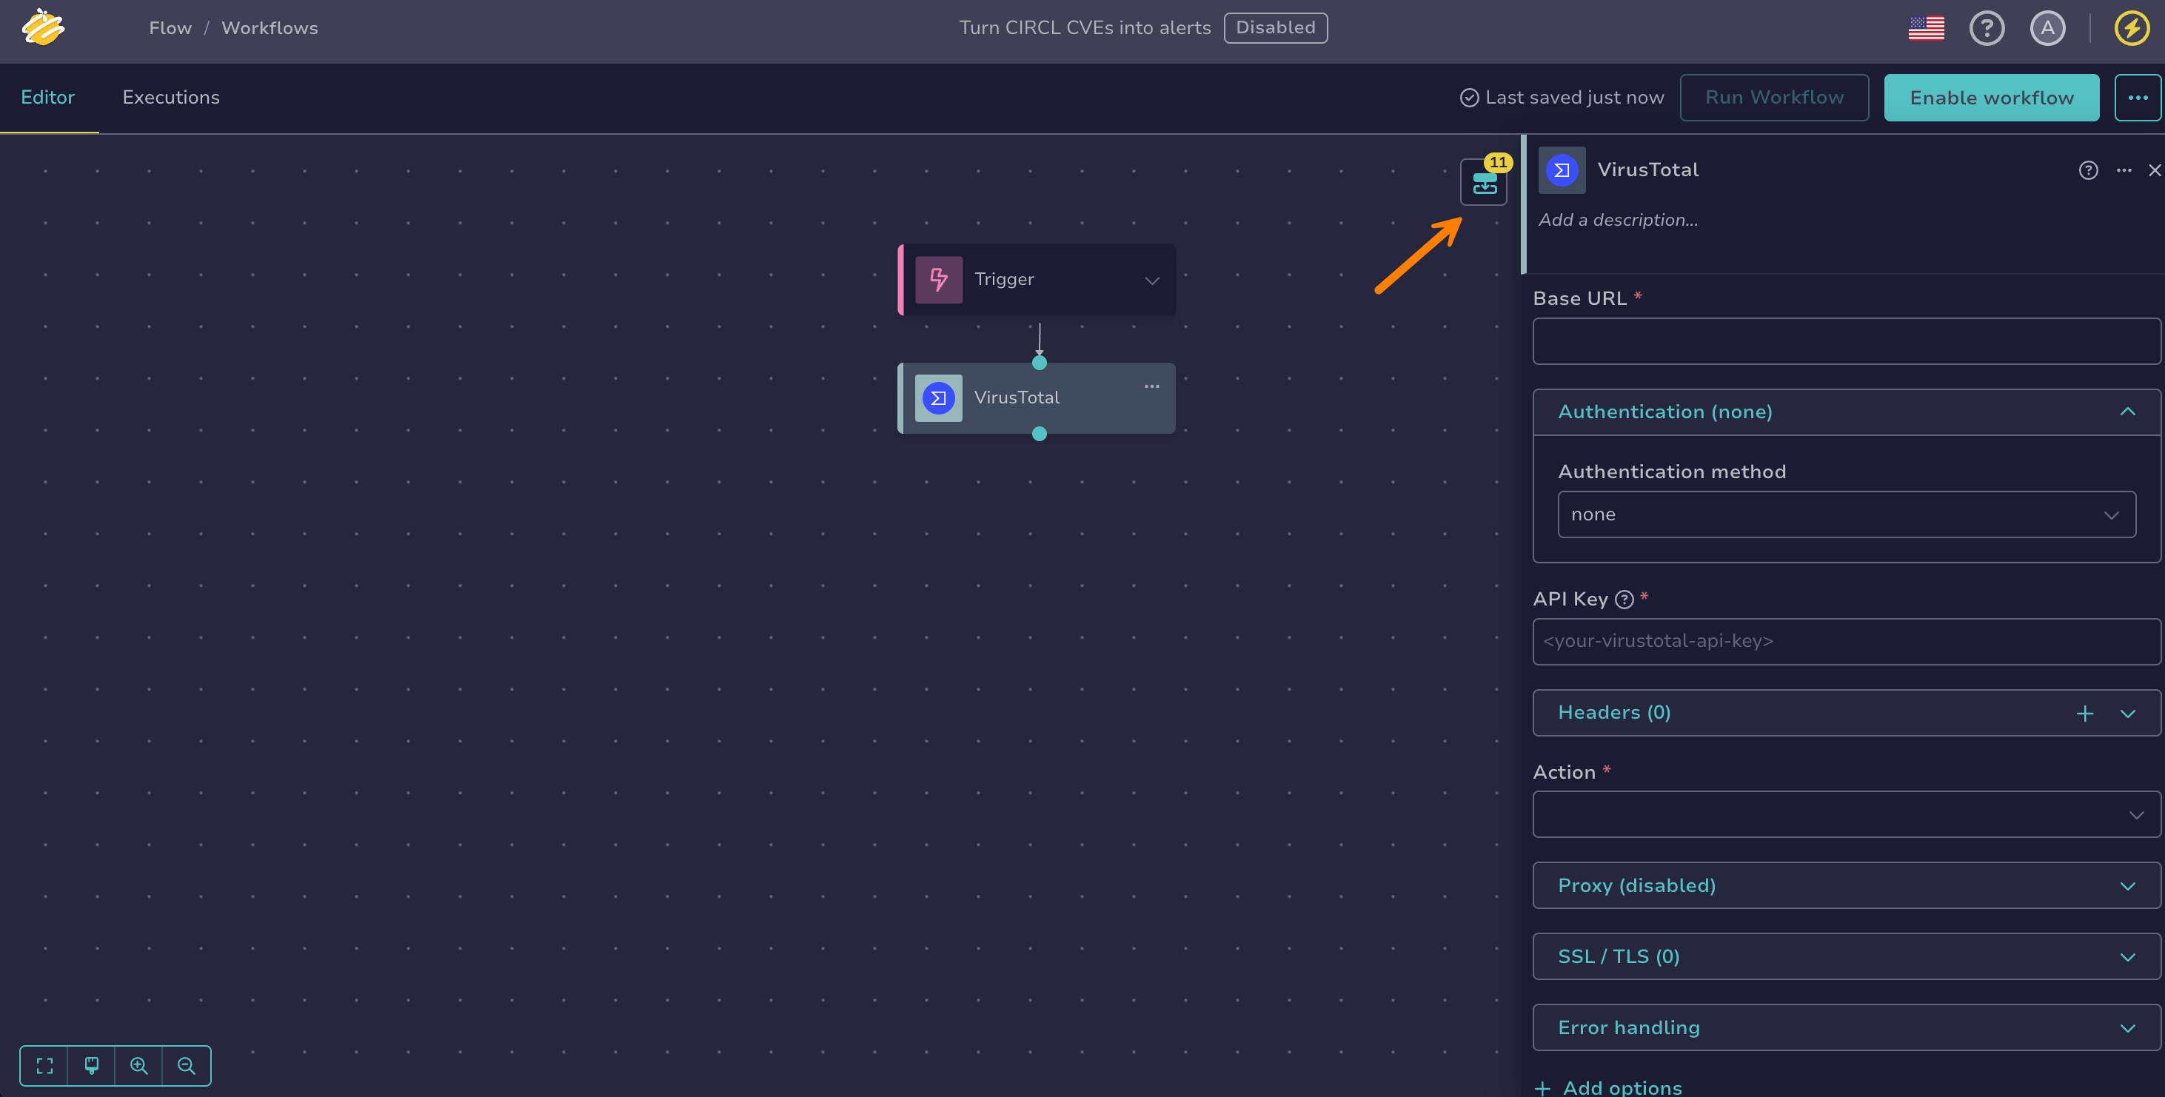Open the help question mark icon in header
This screenshot has width=2165, height=1097.
click(x=1986, y=27)
